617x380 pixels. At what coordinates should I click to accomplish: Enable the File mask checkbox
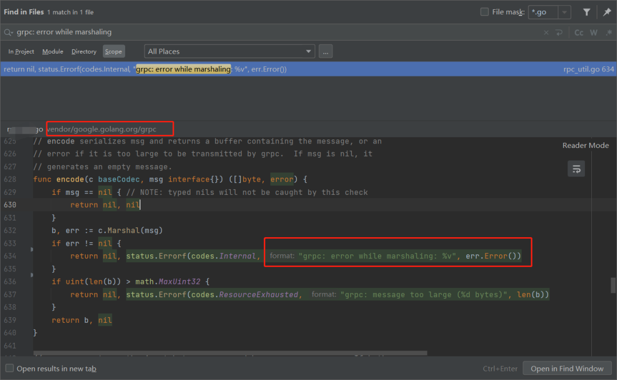tap(484, 12)
